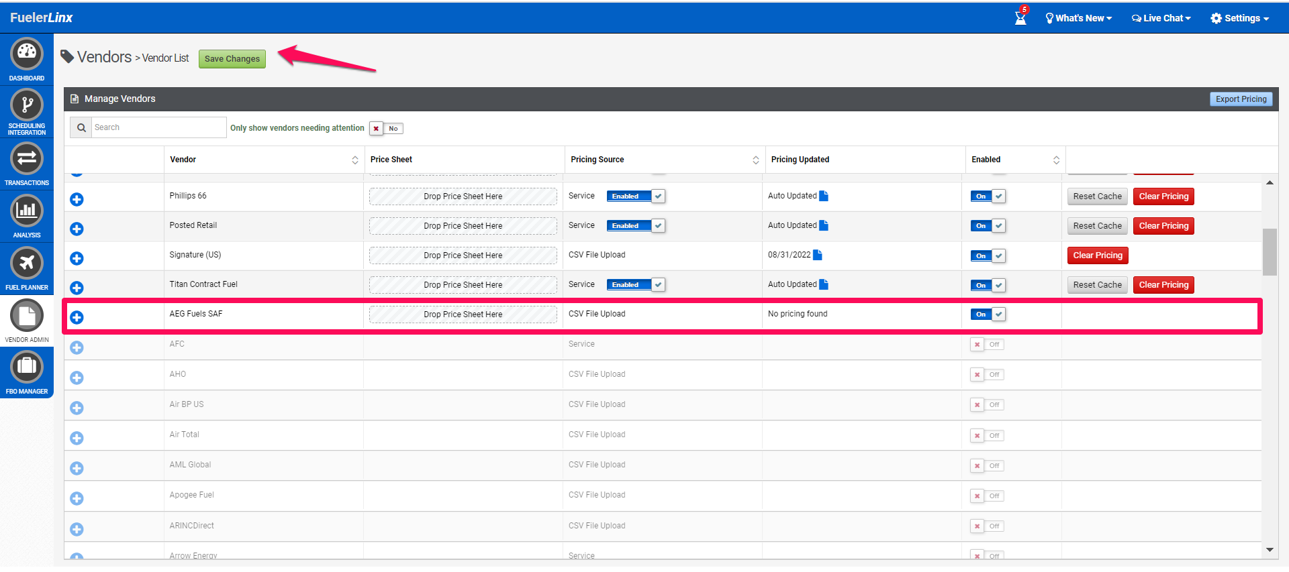Turn off the AEG Fuels SAF switch
Screen dimensions: 1289x572
pos(988,314)
